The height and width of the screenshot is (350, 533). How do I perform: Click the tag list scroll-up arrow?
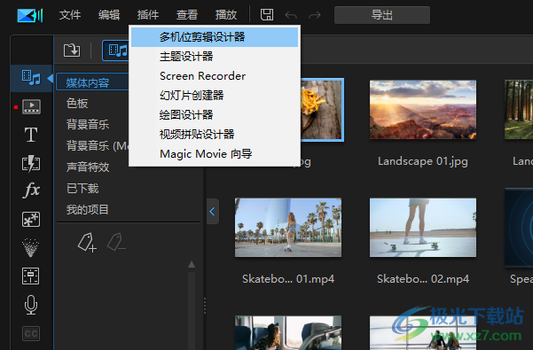tap(192, 264)
